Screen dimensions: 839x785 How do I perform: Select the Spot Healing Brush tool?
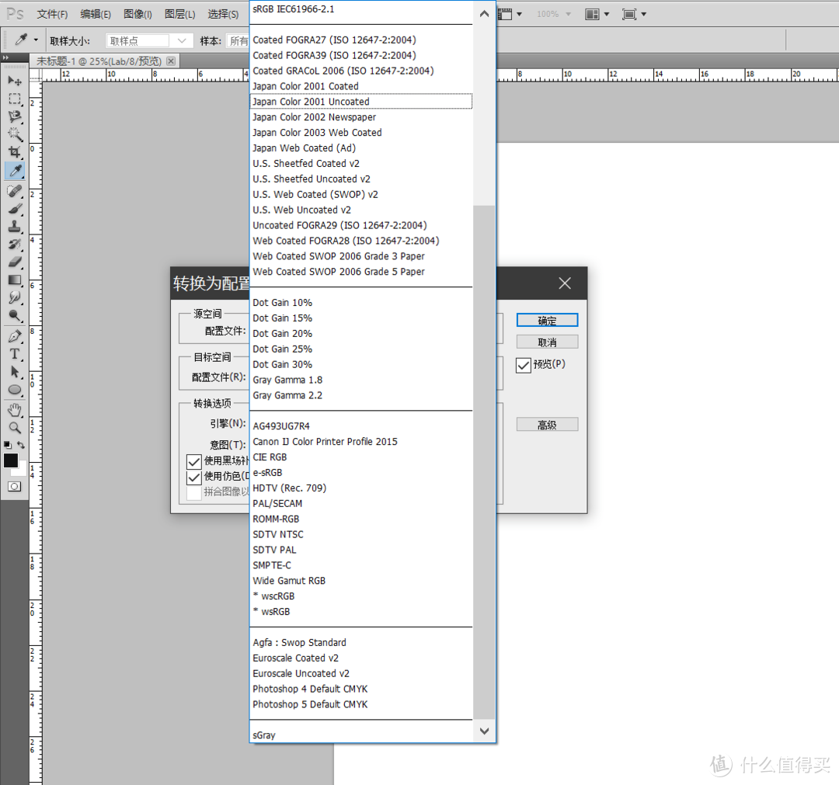pos(15,191)
